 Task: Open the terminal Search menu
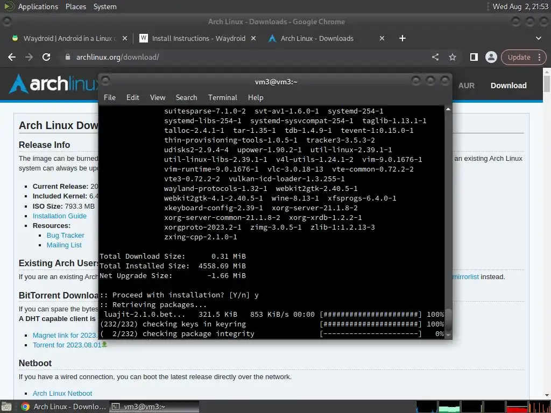point(186,98)
